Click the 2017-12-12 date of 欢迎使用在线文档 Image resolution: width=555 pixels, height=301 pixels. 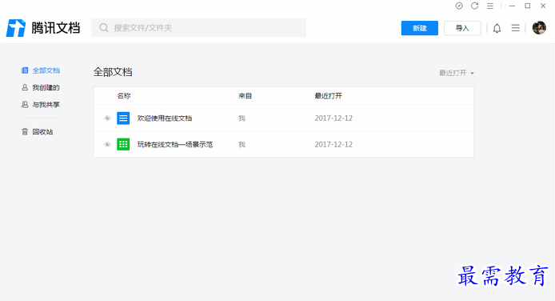pos(333,118)
